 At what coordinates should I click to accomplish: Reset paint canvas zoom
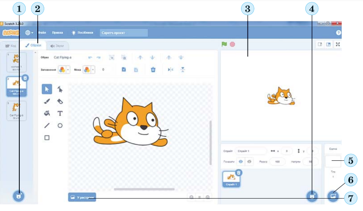coord(200,197)
